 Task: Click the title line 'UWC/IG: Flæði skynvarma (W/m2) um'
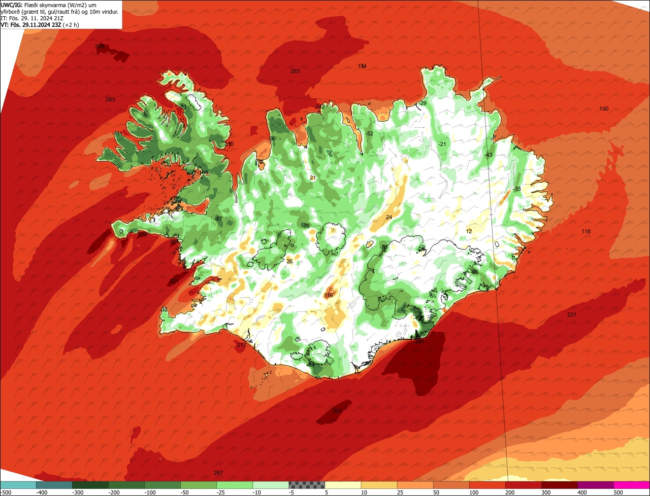(x=49, y=5)
